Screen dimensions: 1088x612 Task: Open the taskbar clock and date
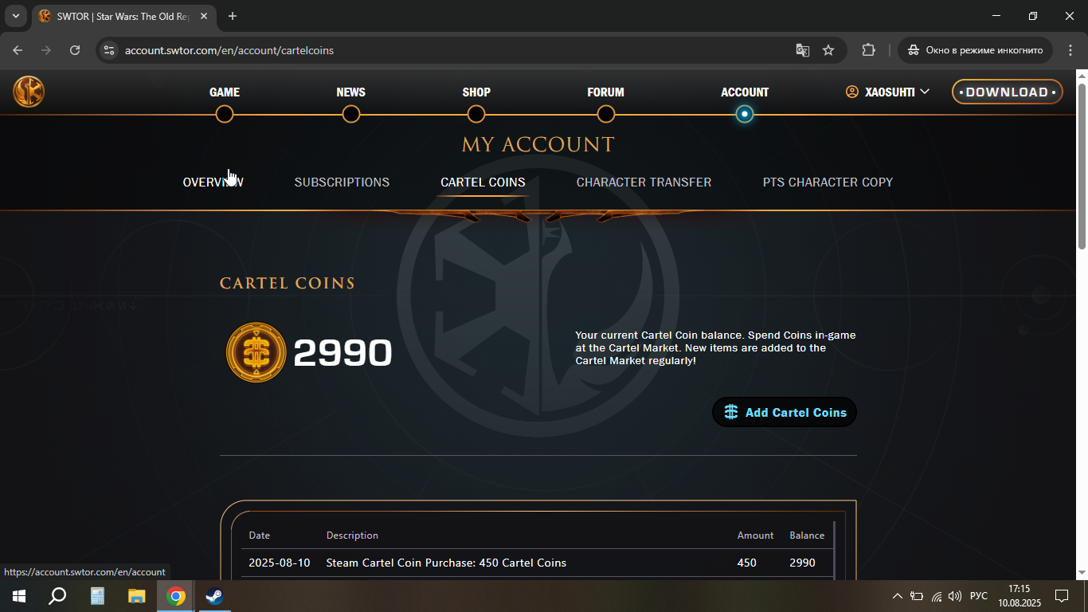point(1019,596)
